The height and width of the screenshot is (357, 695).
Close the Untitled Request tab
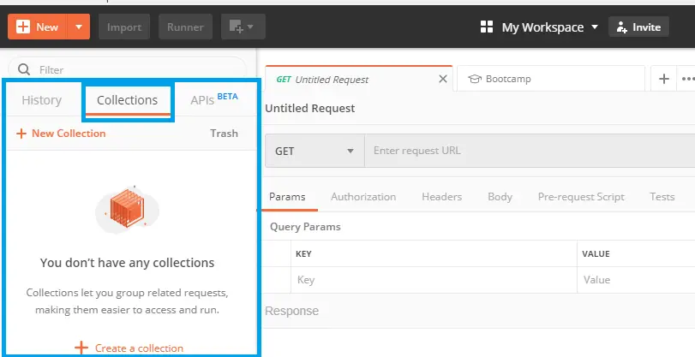pos(442,79)
